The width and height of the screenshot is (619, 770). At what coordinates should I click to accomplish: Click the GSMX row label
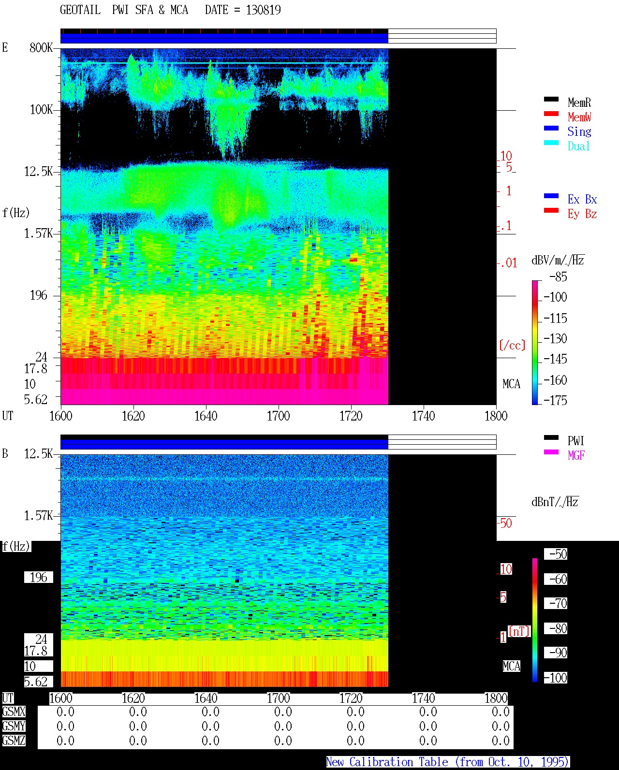pos(14,712)
